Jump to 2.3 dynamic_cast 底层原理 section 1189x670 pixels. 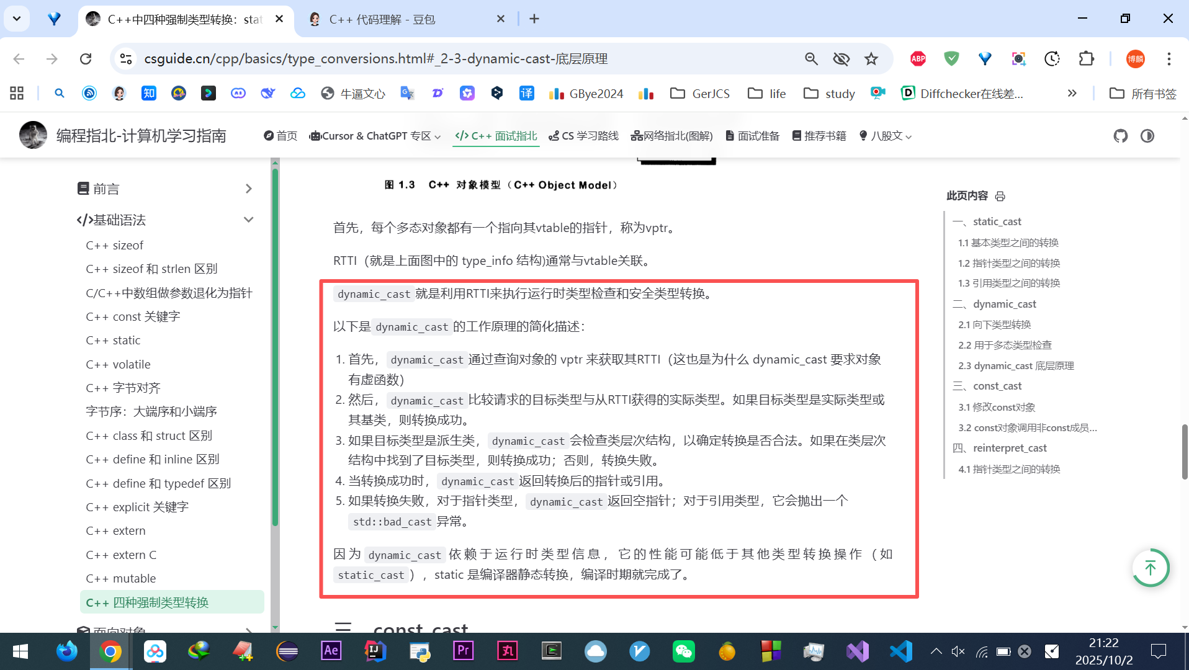tap(1016, 366)
